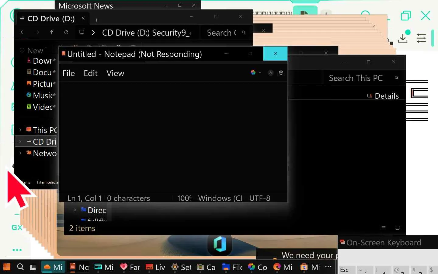Click the "1 item selected" status text

tap(47, 182)
